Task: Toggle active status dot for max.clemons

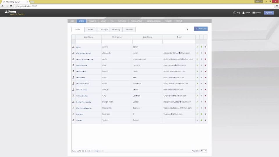Action: (201, 65)
